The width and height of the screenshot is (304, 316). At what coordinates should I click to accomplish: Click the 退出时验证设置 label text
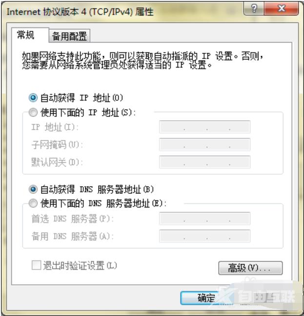(80, 265)
